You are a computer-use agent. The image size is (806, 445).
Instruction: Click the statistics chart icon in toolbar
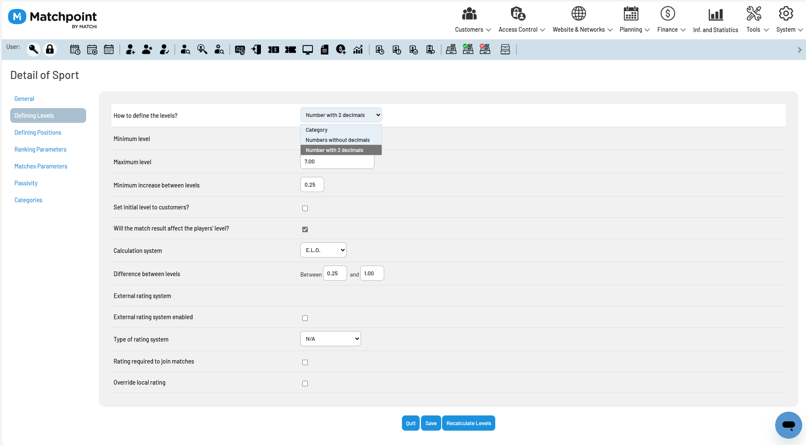[x=358, y=50]
